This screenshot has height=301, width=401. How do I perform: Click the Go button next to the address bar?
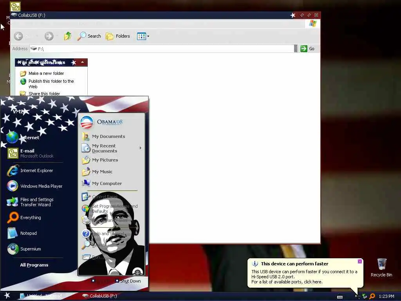[307, 49]
